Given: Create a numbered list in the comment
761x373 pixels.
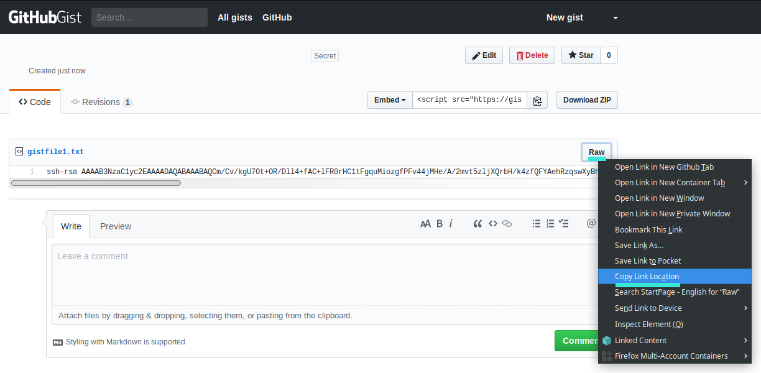Looking at the screenshot, I should coord(550,223).
